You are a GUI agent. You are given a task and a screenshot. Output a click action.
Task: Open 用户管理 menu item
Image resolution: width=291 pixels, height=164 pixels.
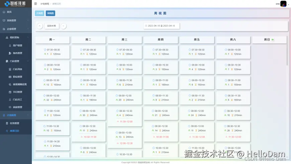coord(16,46)
